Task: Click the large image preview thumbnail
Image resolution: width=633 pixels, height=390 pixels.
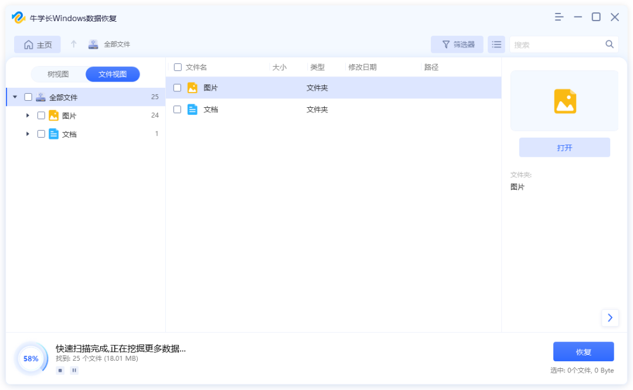Action: pos(564,101)
